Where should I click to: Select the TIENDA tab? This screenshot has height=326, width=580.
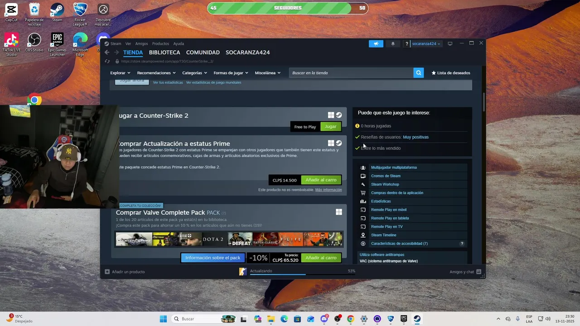[x=133, y=53]
